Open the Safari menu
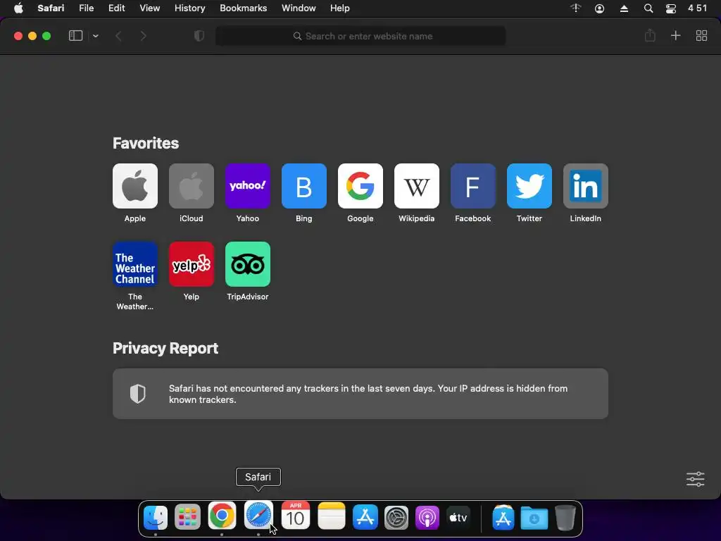Viewport: 721px width, 541px height. click(51, 8)
